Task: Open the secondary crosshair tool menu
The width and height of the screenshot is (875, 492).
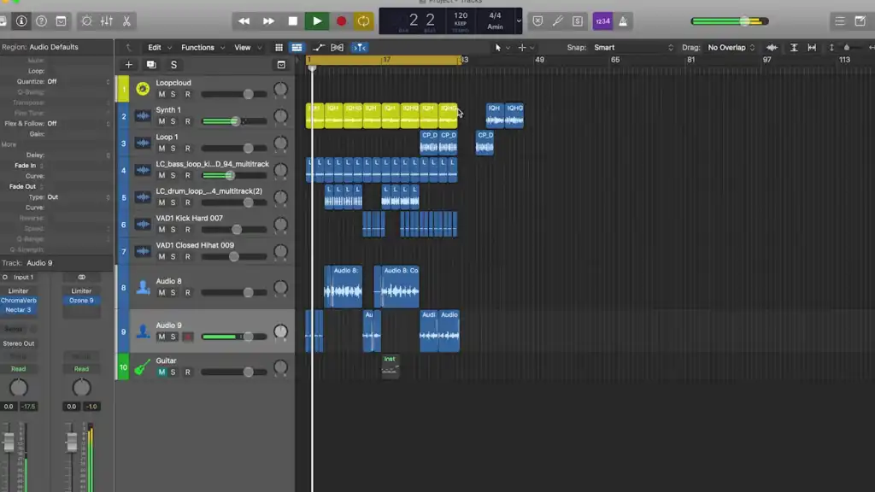Action: click(x=526, y=48)
